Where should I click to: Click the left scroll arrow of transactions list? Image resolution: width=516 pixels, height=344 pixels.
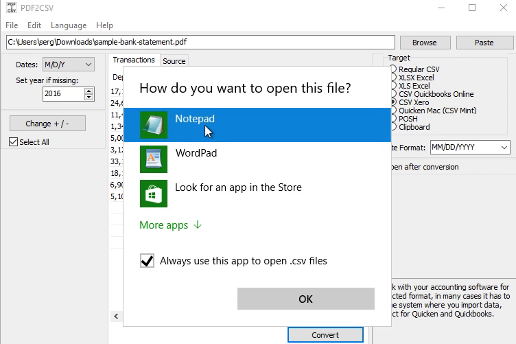coord(116,316)
